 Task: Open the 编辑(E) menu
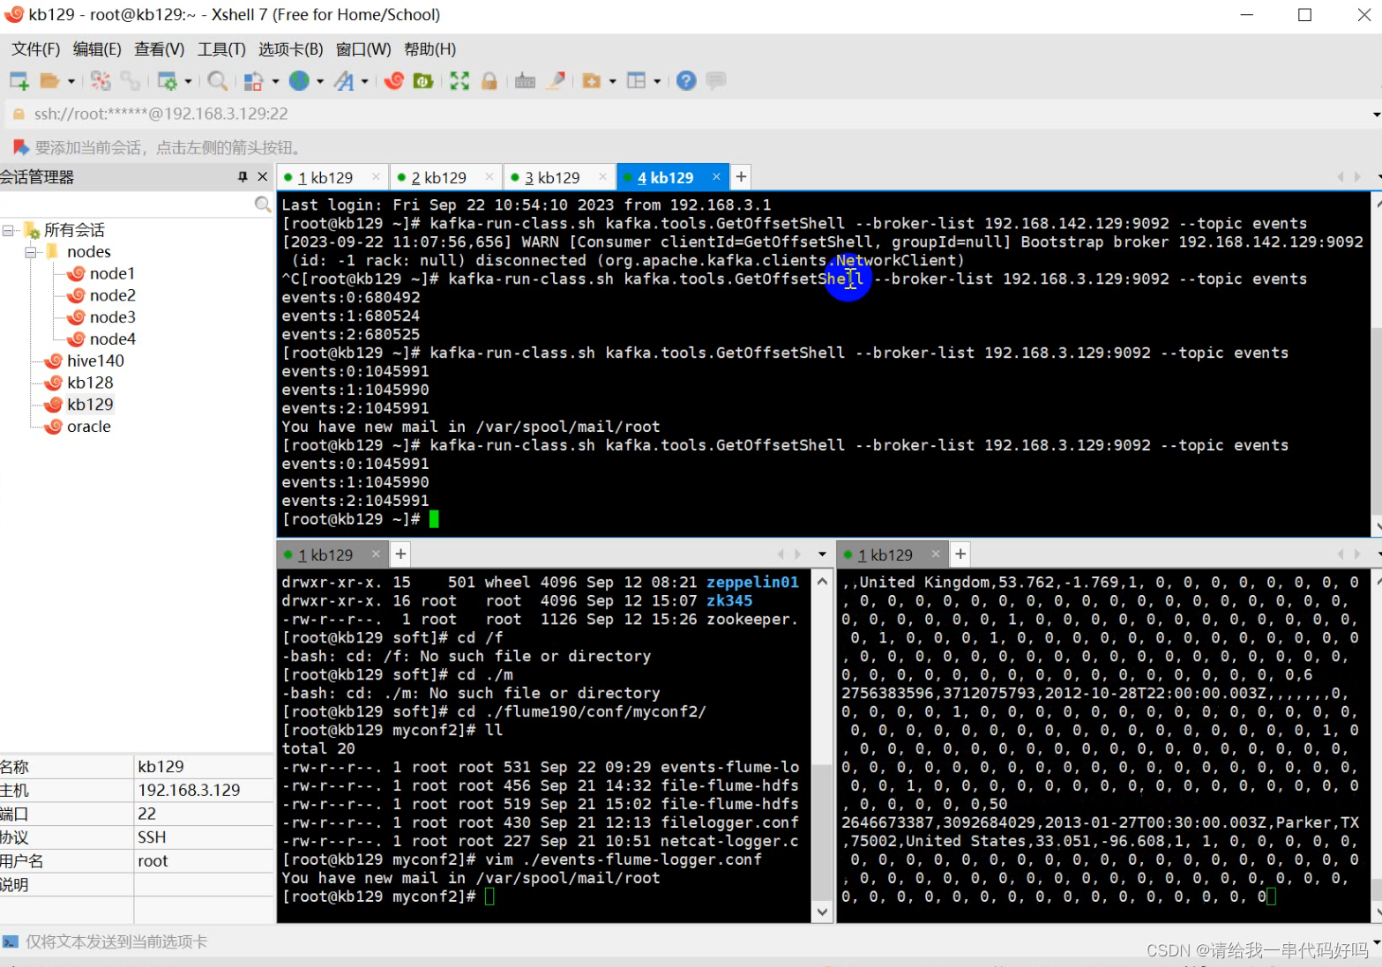(97, 49)
